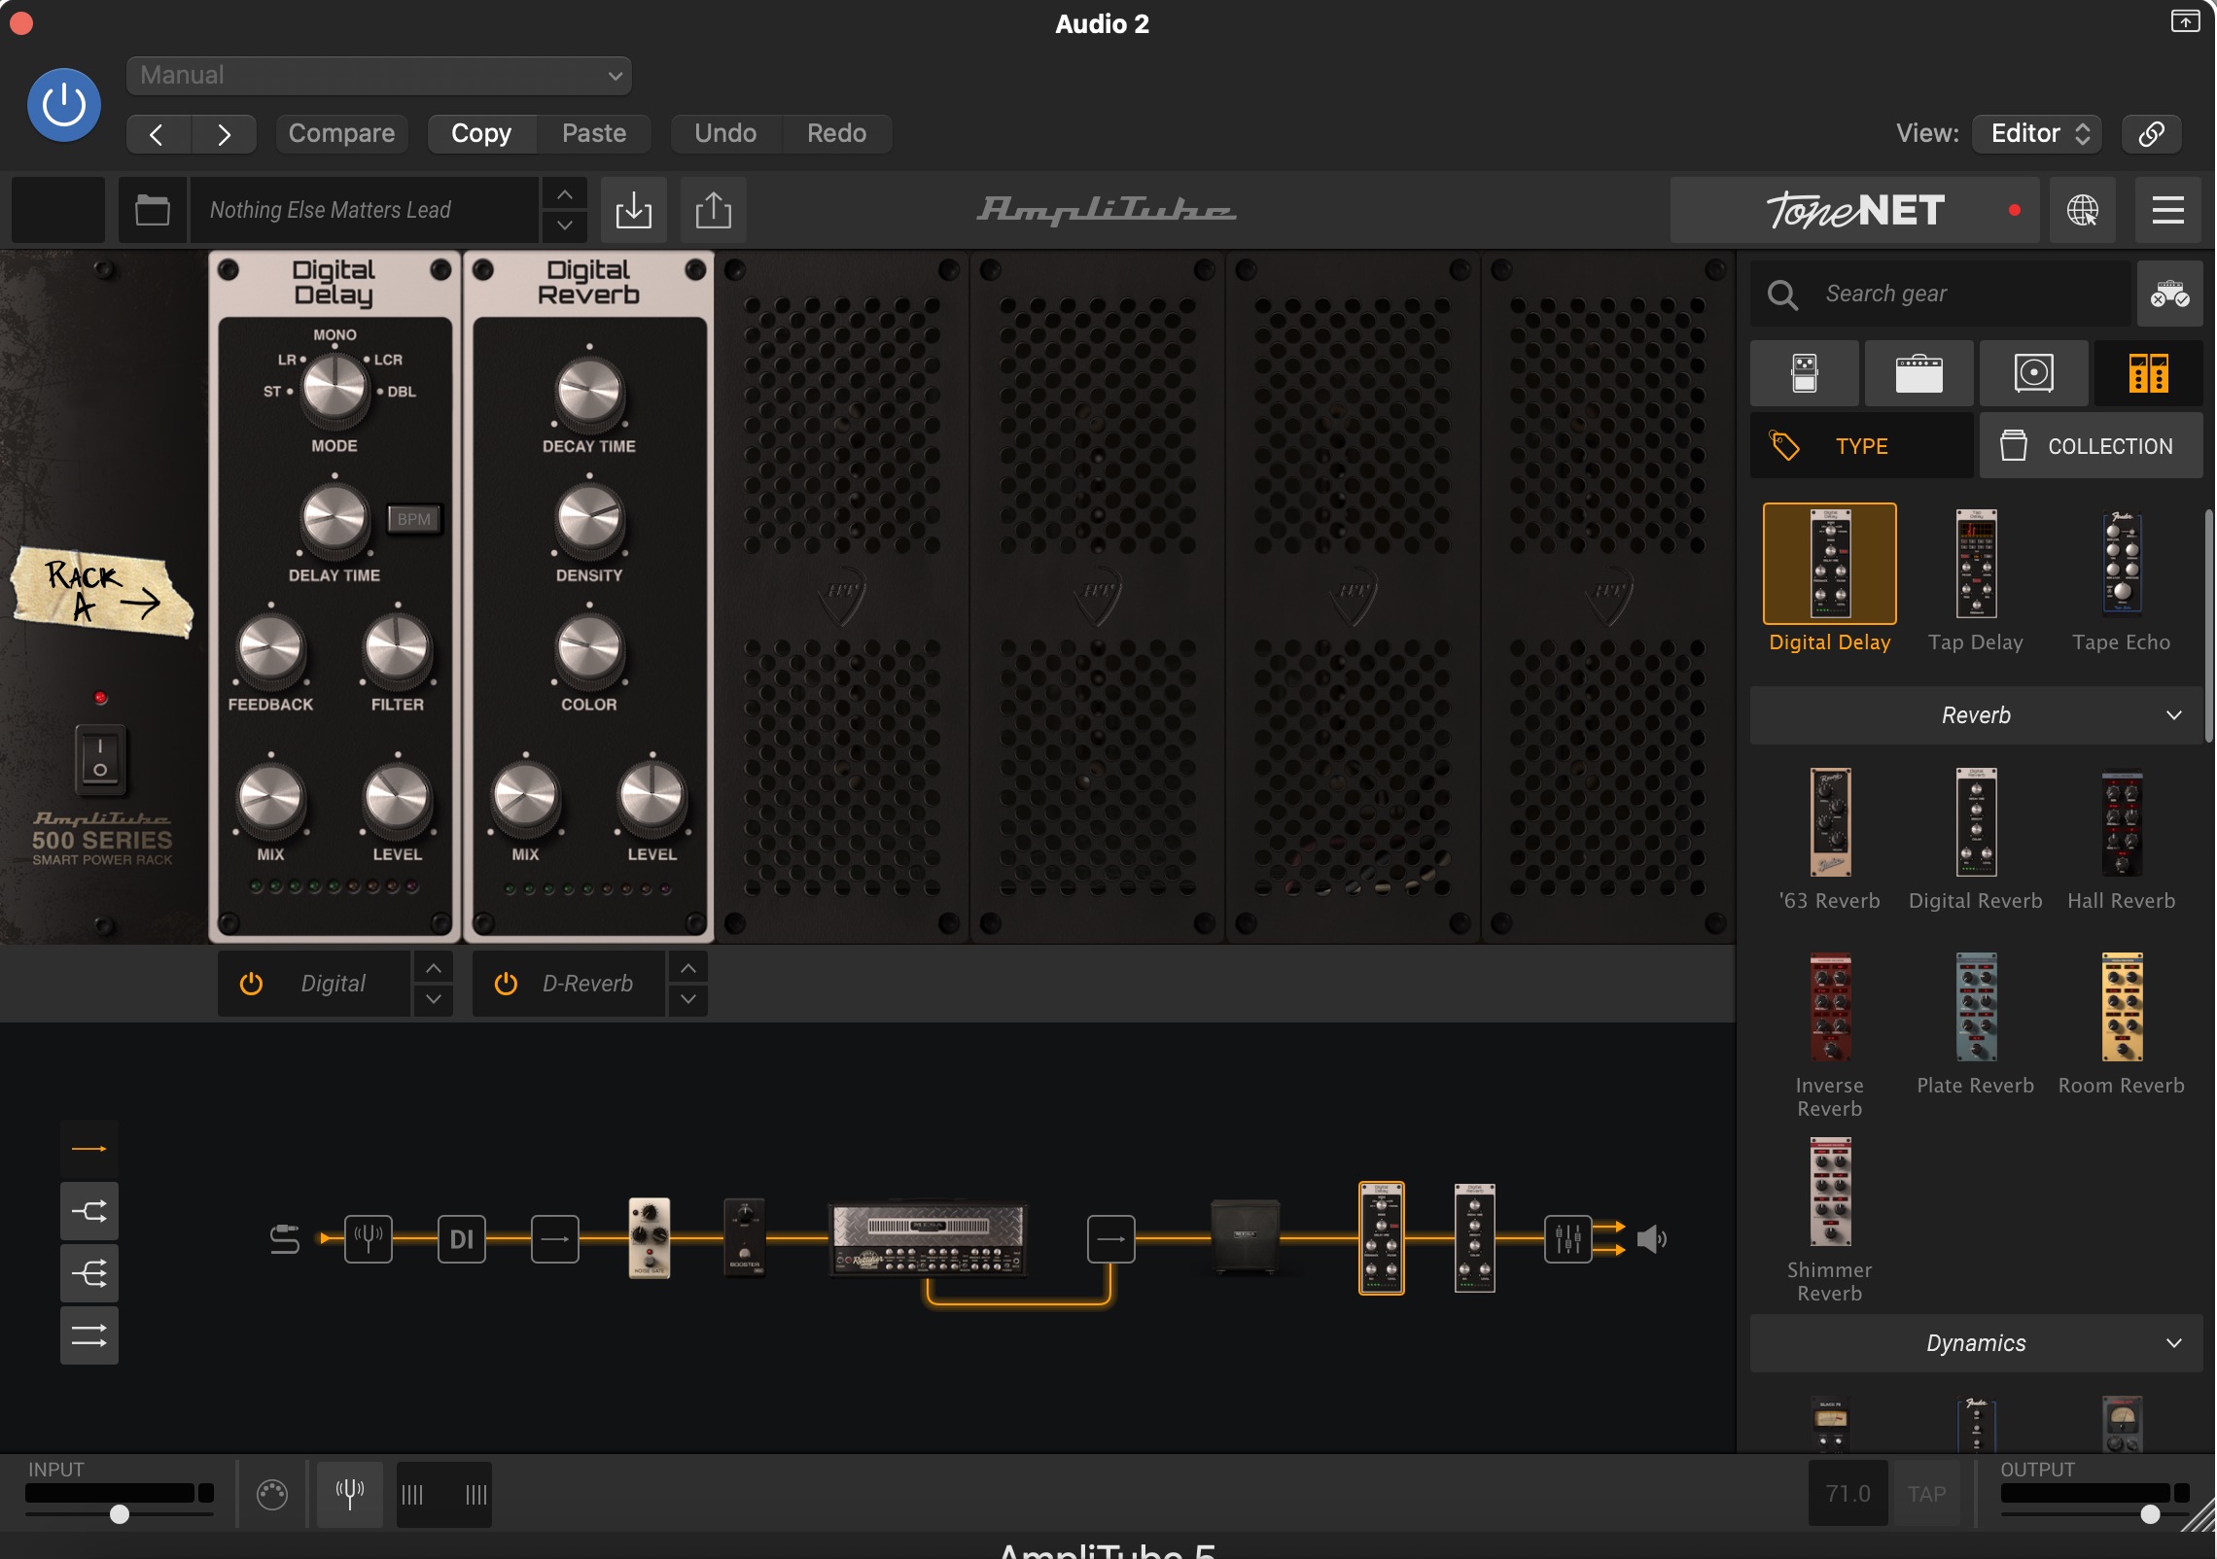Click the Paste button

[594, 133]
